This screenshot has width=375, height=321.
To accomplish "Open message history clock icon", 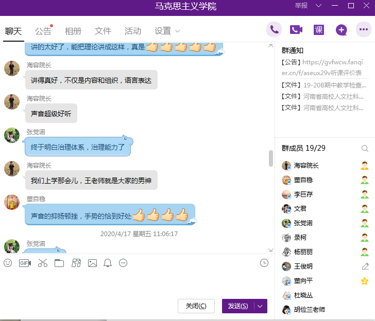I will [x=264, y=263].
